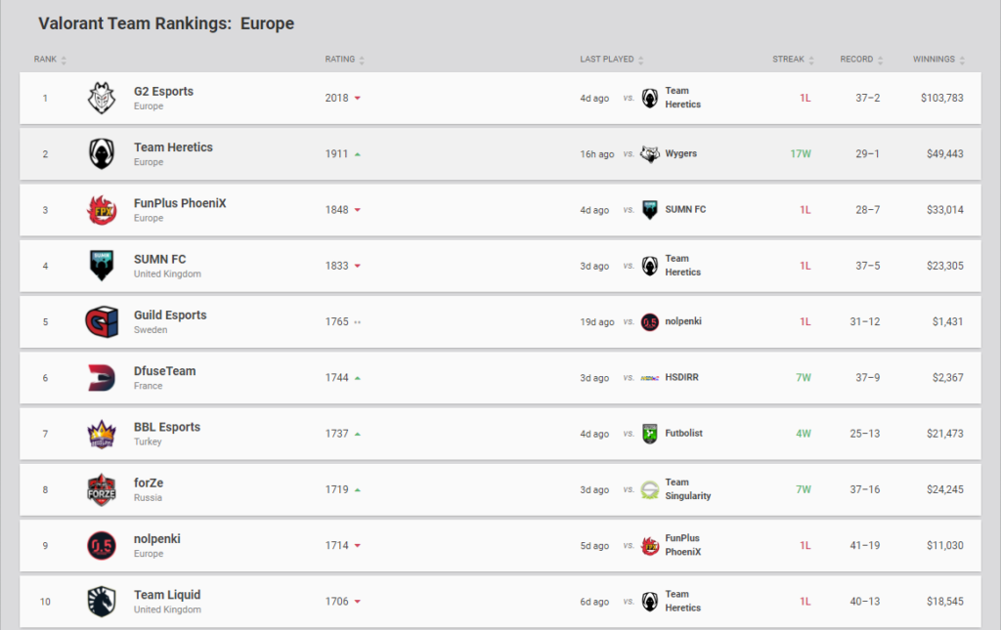Image resolution: width=1001 pixels, height=630 pixels.
Task: Sort table by Winnings column
Action: [x=938, y=60]
